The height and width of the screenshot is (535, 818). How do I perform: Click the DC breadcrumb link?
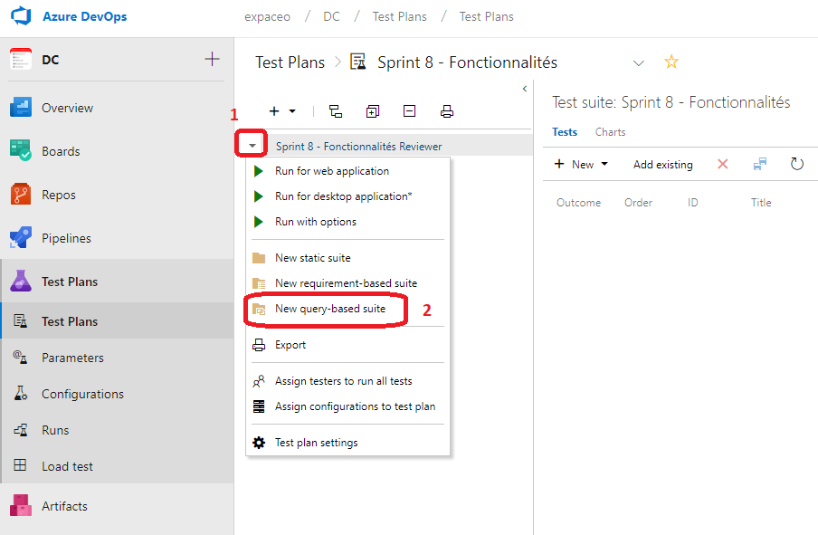click(x=331, y=16)
